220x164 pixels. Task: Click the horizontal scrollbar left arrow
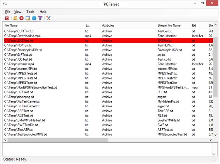coord(5,140)
